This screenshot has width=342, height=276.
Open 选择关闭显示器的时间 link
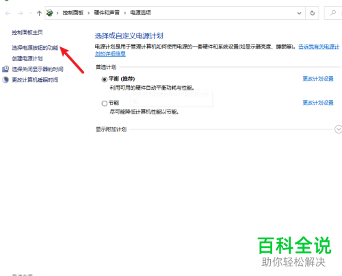(38, 69)
